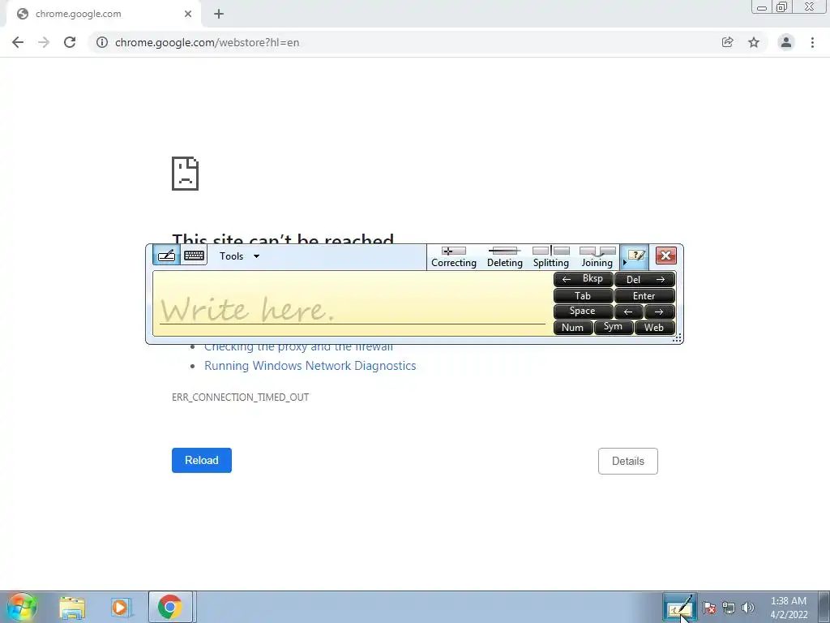This screenshot has height=623, width=830.
Task: Minimize the Chrome window
Action: point(762,7)
